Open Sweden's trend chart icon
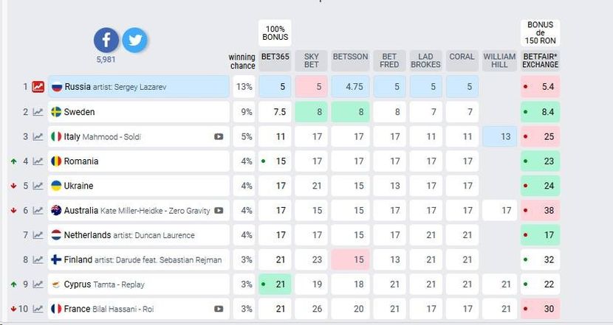The image size is (613, 325). (x=38, y=112)
